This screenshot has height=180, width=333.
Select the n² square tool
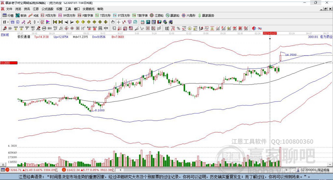(55, 29)
